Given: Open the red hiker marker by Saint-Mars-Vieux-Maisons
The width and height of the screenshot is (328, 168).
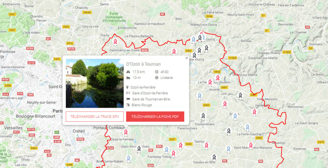Looking at the screenshot, I should (251, 145).
